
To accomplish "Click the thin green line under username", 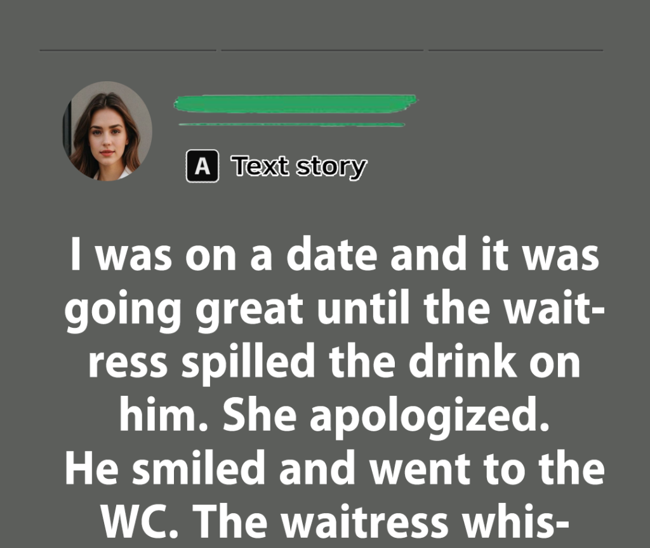I will point(291,124).
